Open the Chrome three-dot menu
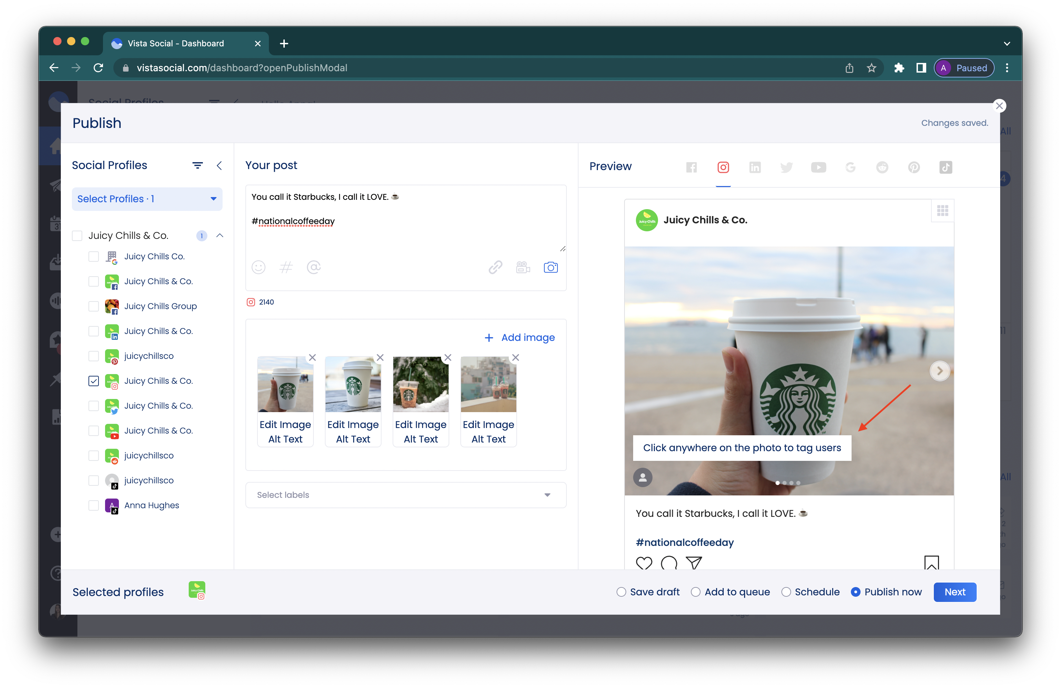This screenshot has height=688, width=1061. coord(1007,68)
